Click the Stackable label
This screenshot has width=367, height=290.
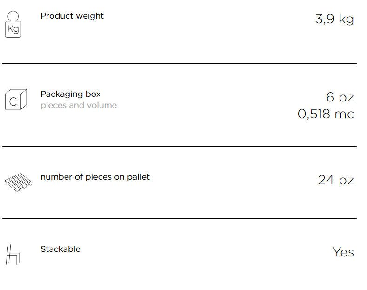(x=60, y=249)
